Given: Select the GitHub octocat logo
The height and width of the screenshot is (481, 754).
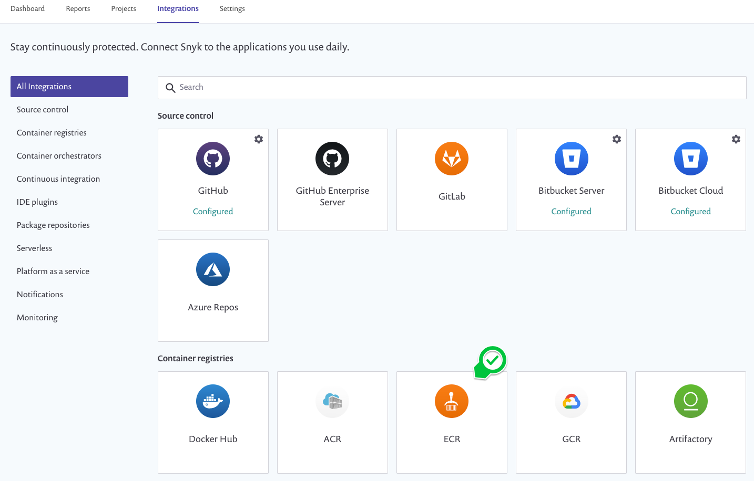Looking at the screenshot, I should [213, 159].
